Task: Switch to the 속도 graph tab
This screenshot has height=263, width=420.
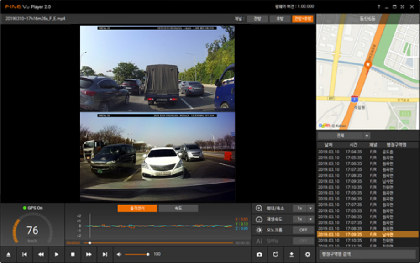Action: (x=178, y=207)
